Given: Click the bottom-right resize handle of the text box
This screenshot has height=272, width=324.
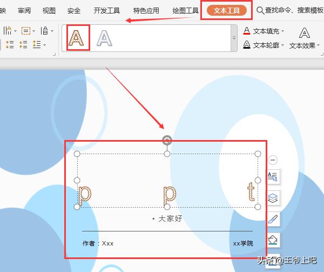Looking at the screenshot, I should (x=258, y=207).
